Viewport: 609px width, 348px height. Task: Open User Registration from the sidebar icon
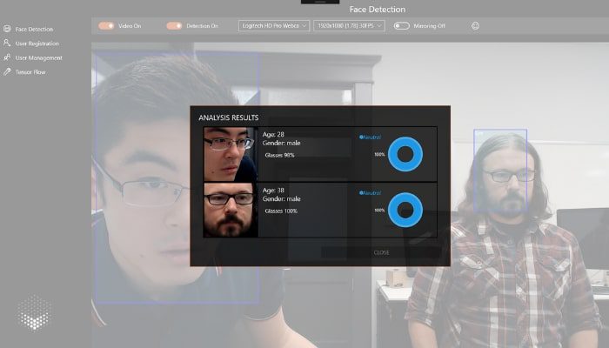click(7, 43)
